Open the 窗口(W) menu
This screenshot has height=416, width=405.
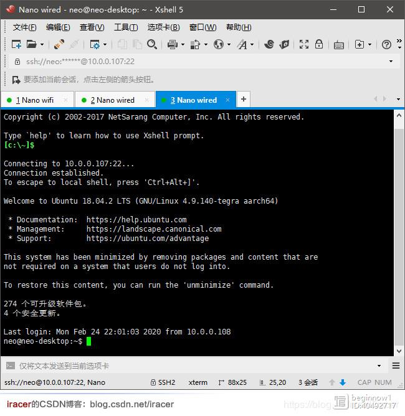[x=202, y=27]
